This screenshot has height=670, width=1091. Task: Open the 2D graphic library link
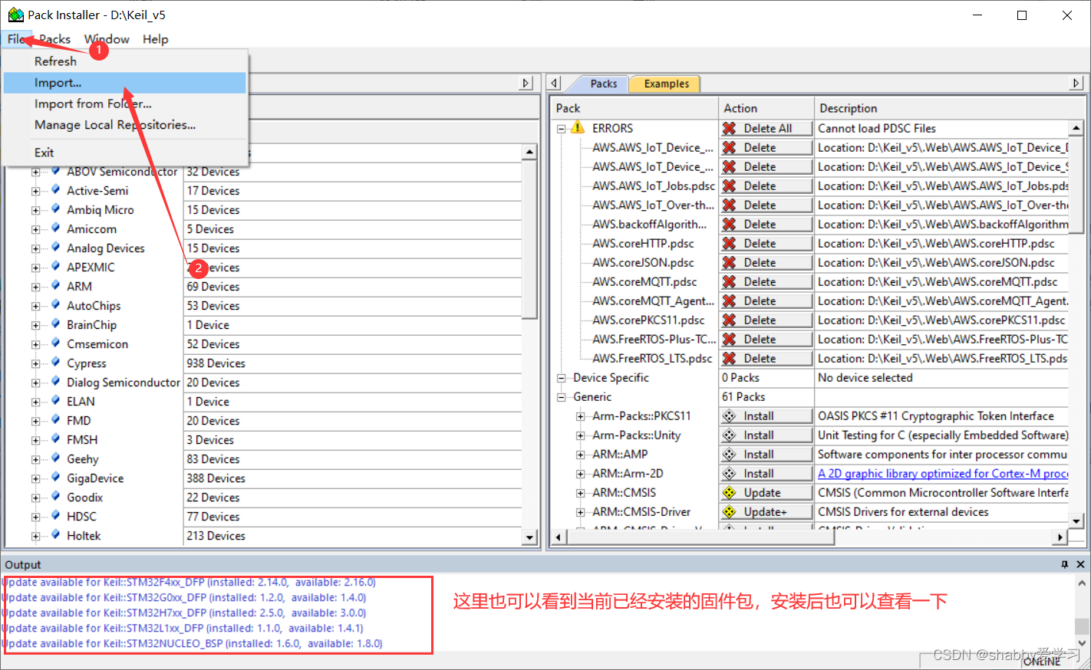click(942, 474)
